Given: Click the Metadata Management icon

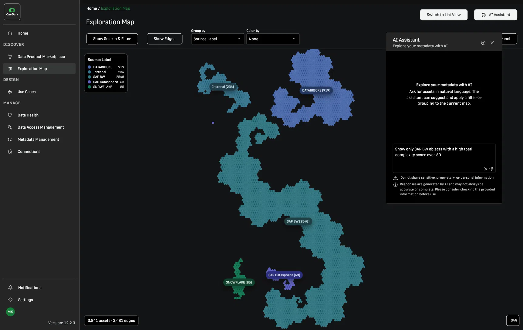Looking at the screenshot, I should click(x=10, y=140).
